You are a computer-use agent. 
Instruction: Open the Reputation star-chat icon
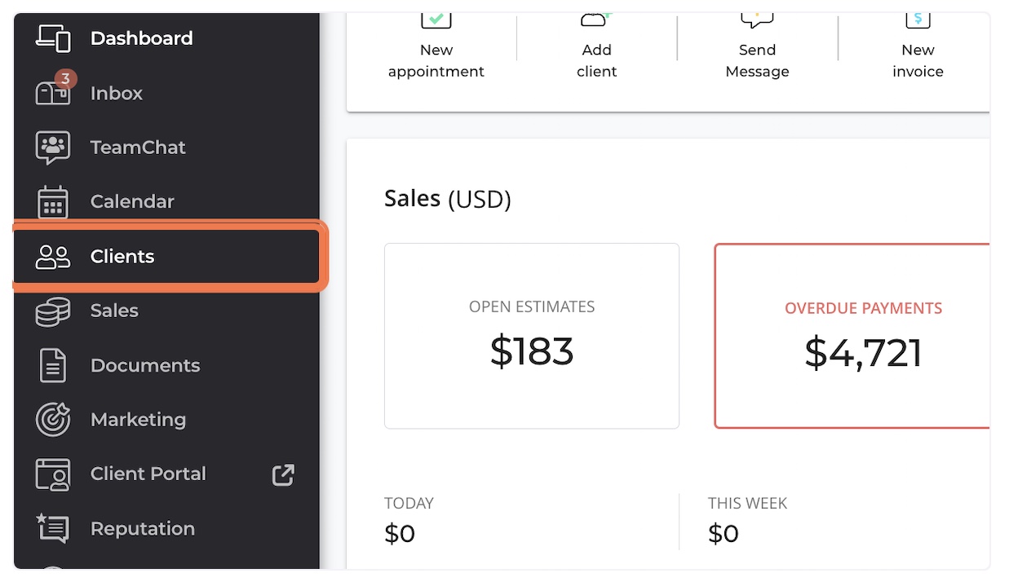pyautogui.click(x=53, y=528)
